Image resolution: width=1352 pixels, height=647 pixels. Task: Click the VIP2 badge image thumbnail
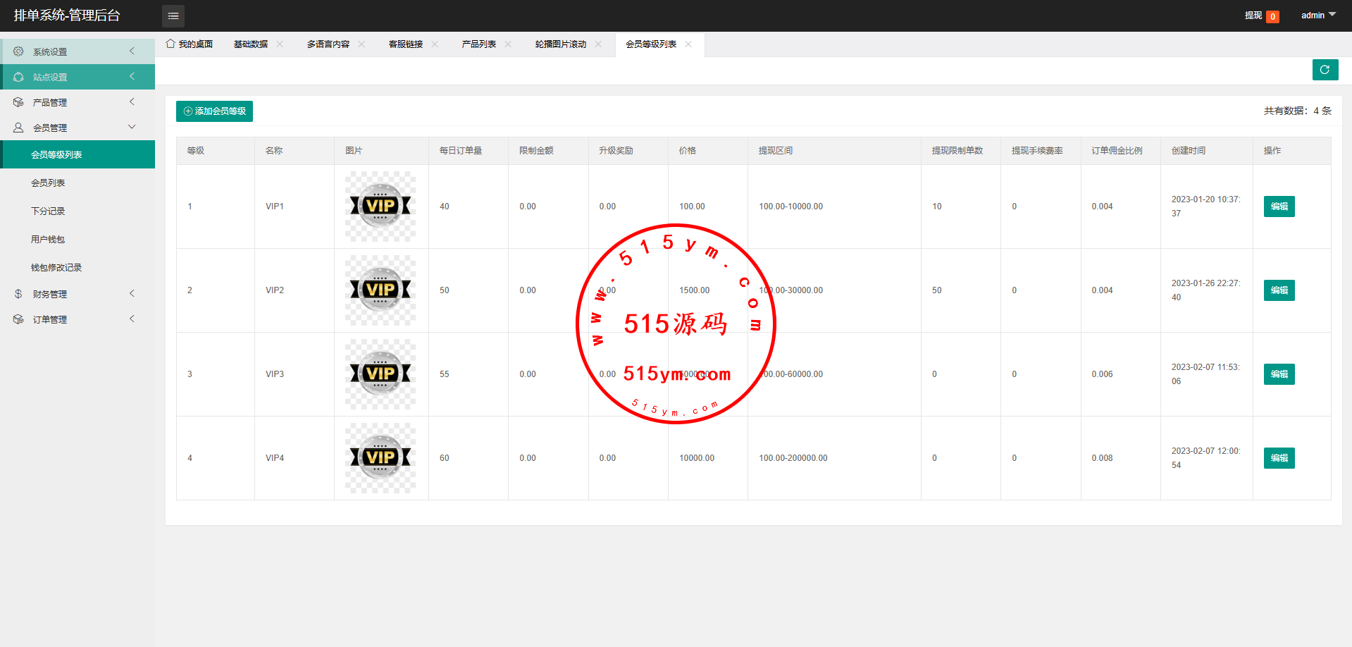[x=380, y=290]
